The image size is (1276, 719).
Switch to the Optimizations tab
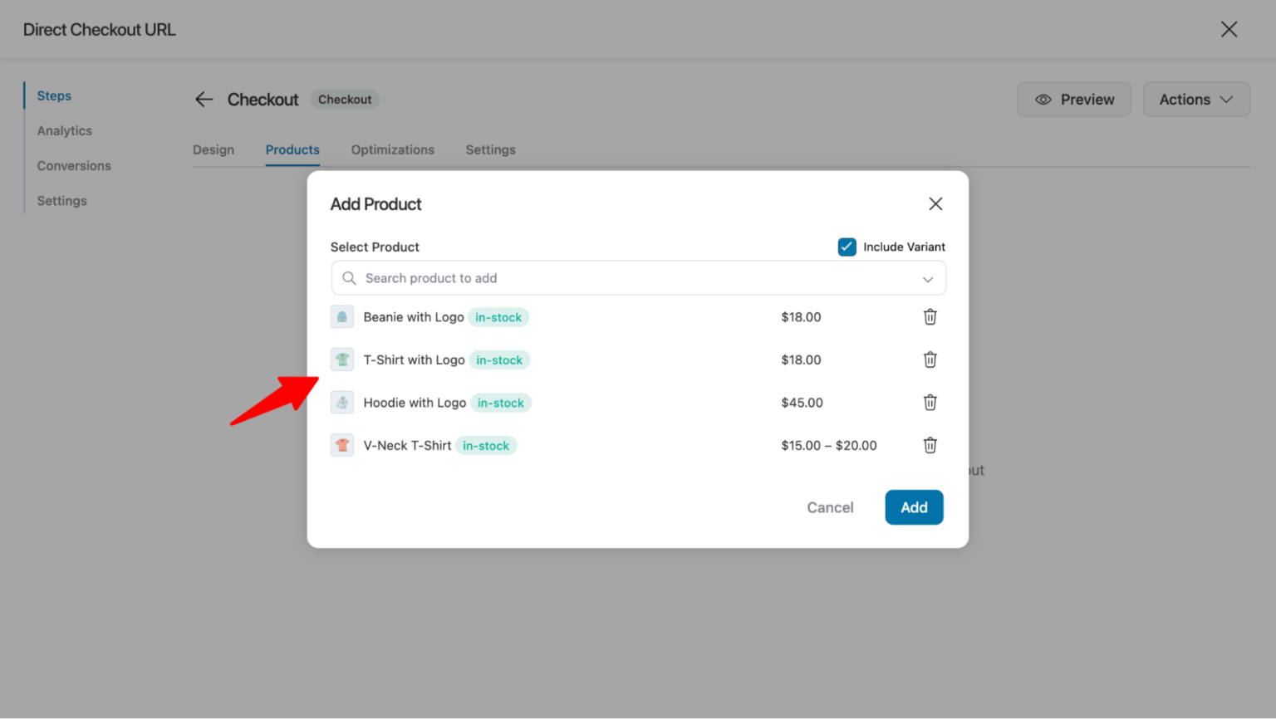pyautogui.click(x=392, y=149)
